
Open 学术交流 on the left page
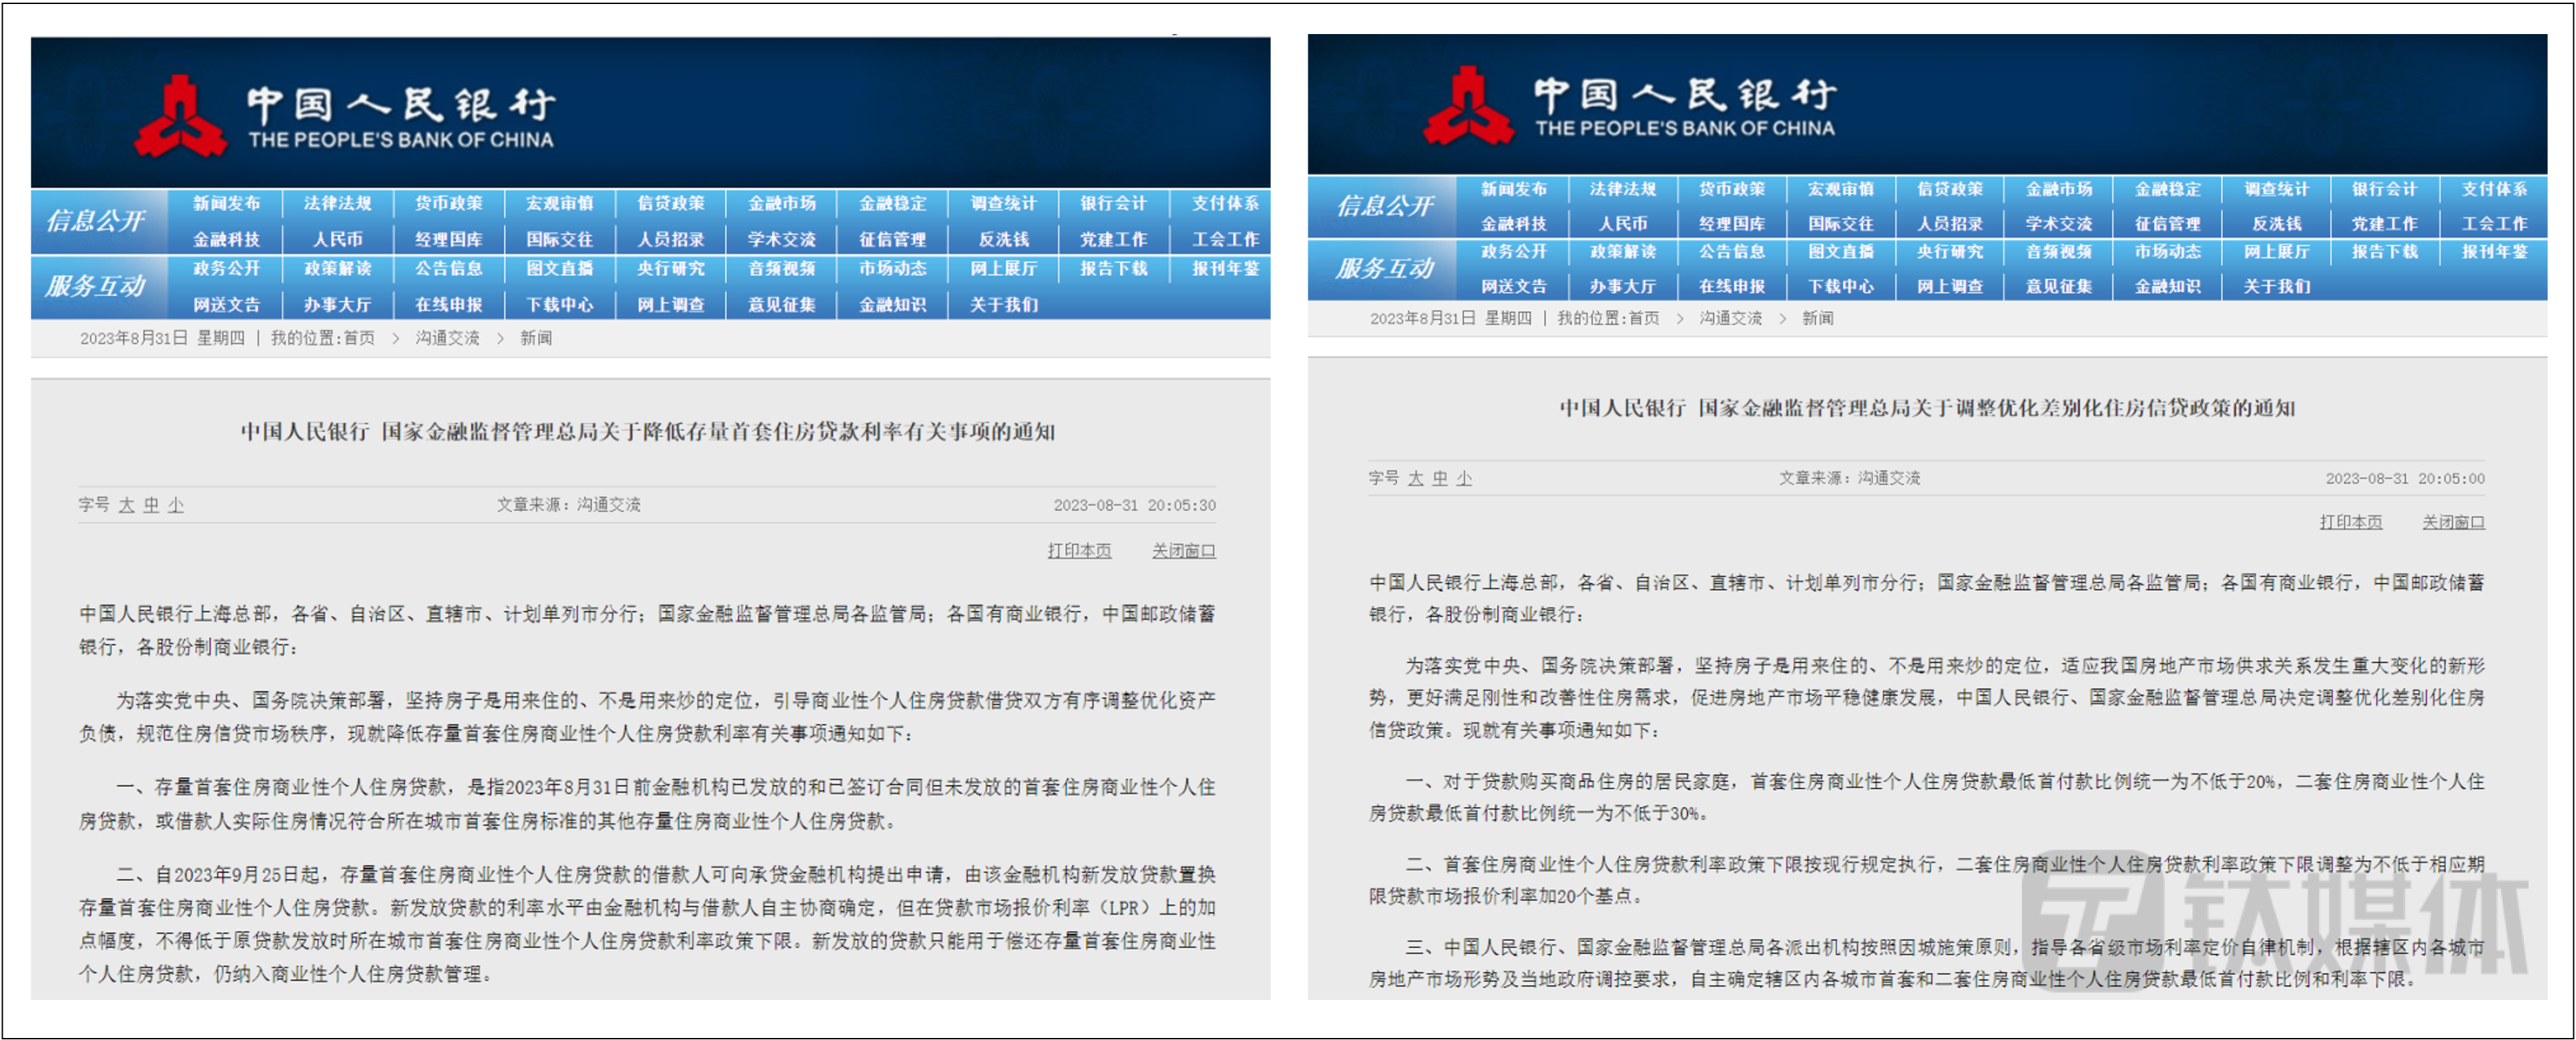coord(782,240)
